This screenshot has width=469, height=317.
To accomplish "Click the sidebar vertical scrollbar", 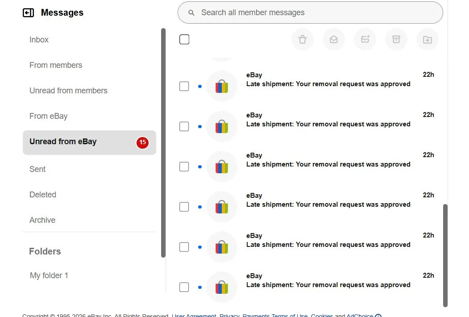I will (x=163, y=143).
